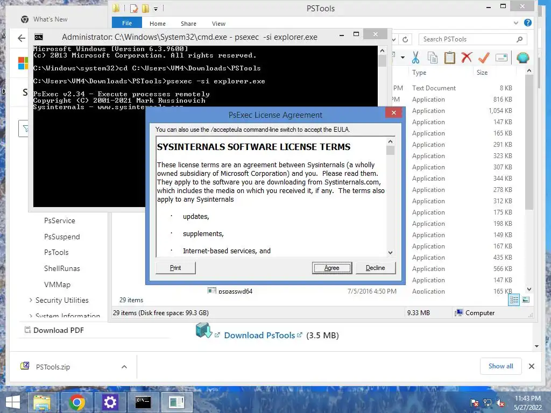Open Google Chrome from the taskbar

click(76, 402)
